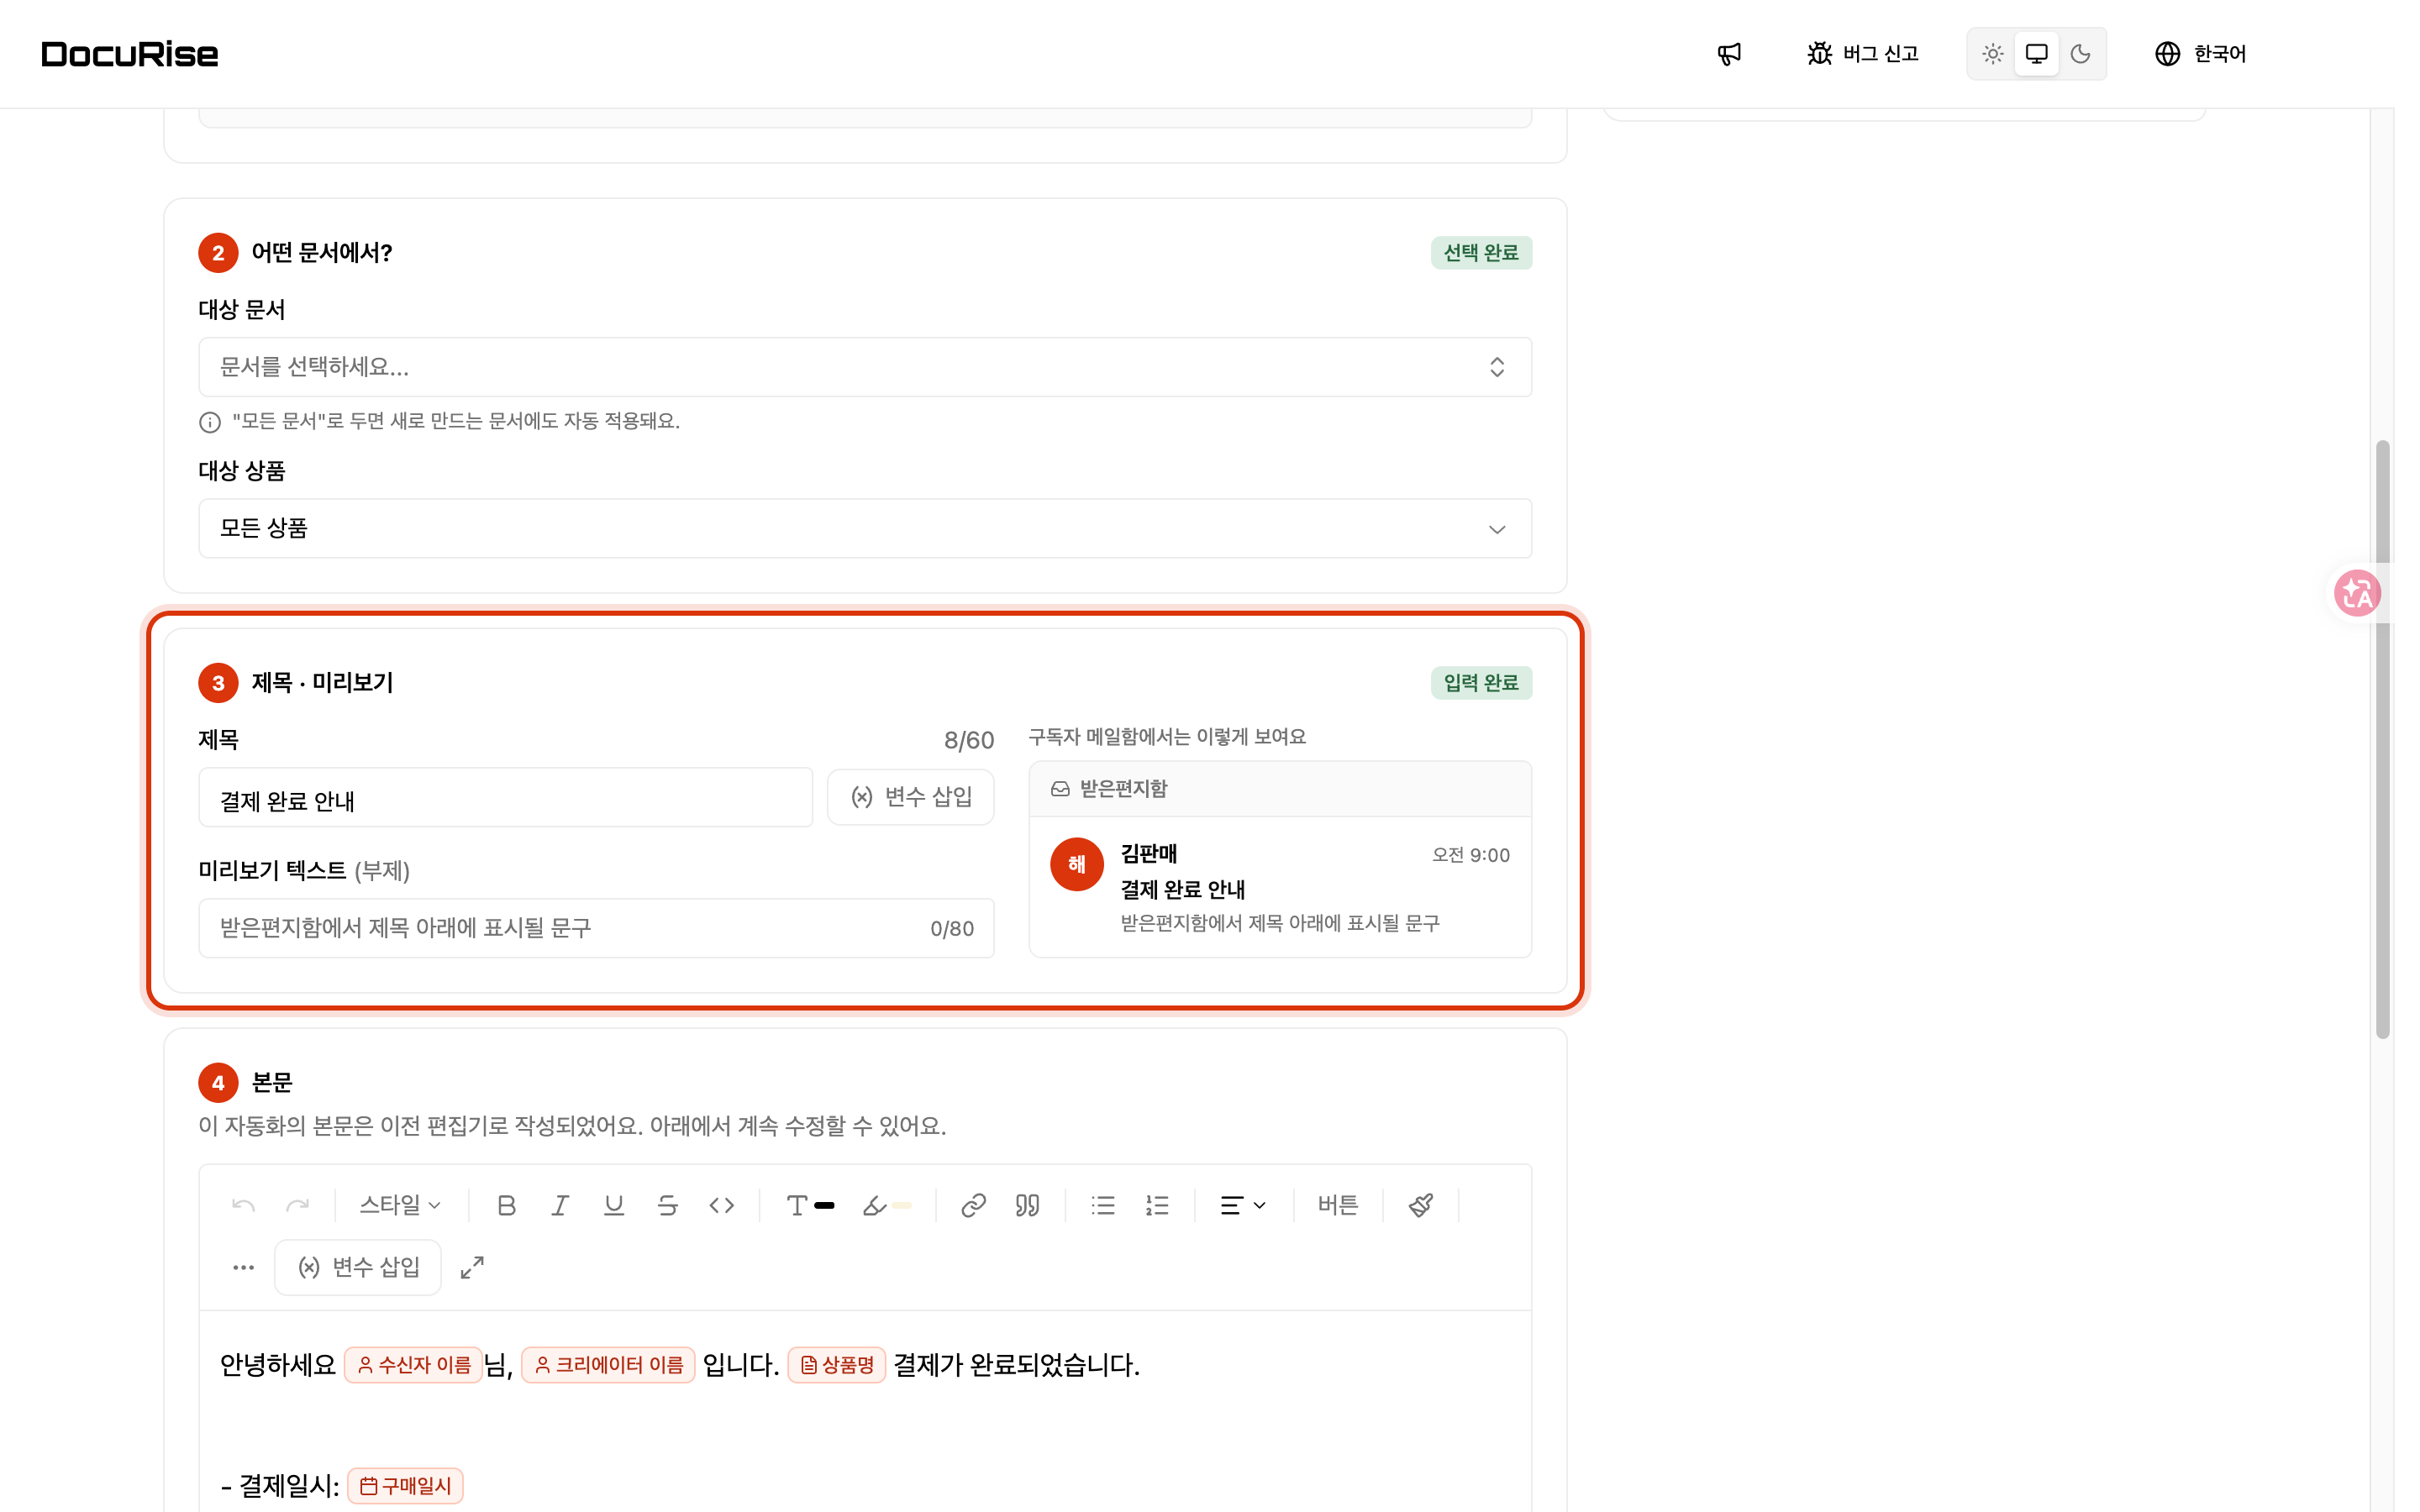Click the 버그 신고 bug report button

click(1862, 54)
